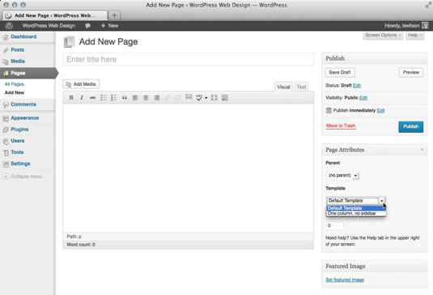Click the Template dropdown box
The height and width of the screenshot is (295, 433).
(355, 200)
